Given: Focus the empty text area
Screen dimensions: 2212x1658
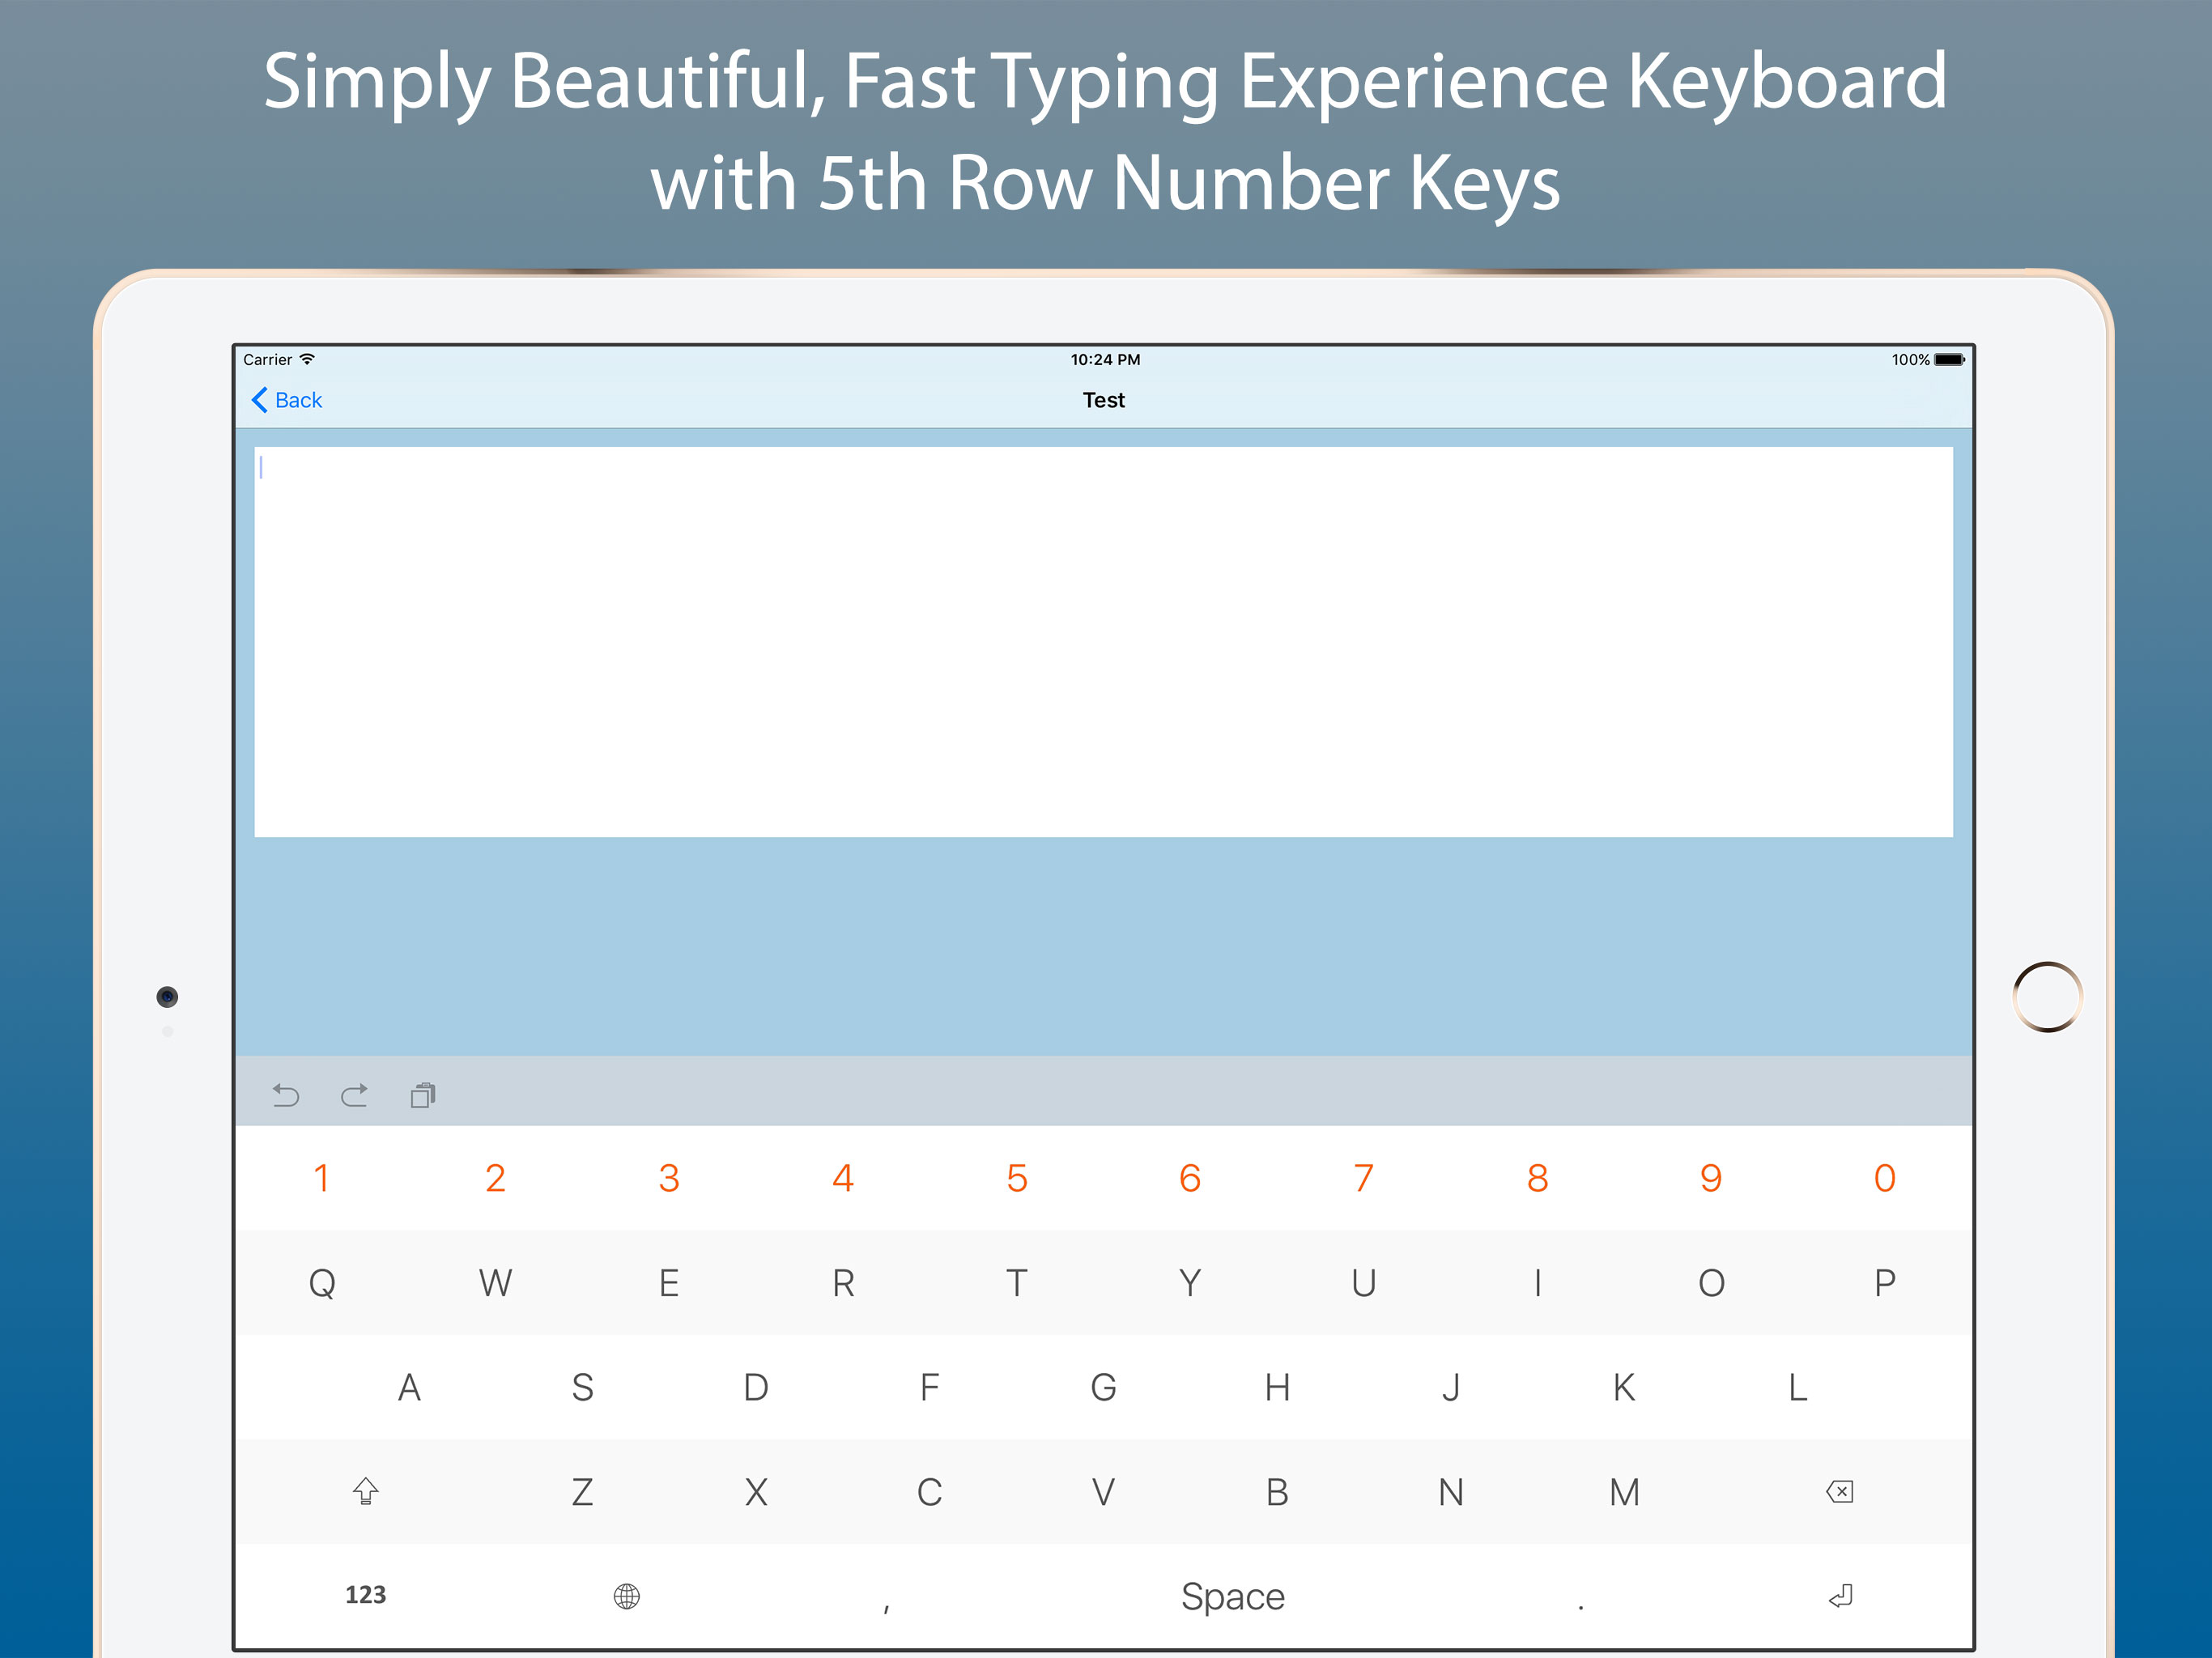Looking at the screenshot, I should click(1103, 641).
